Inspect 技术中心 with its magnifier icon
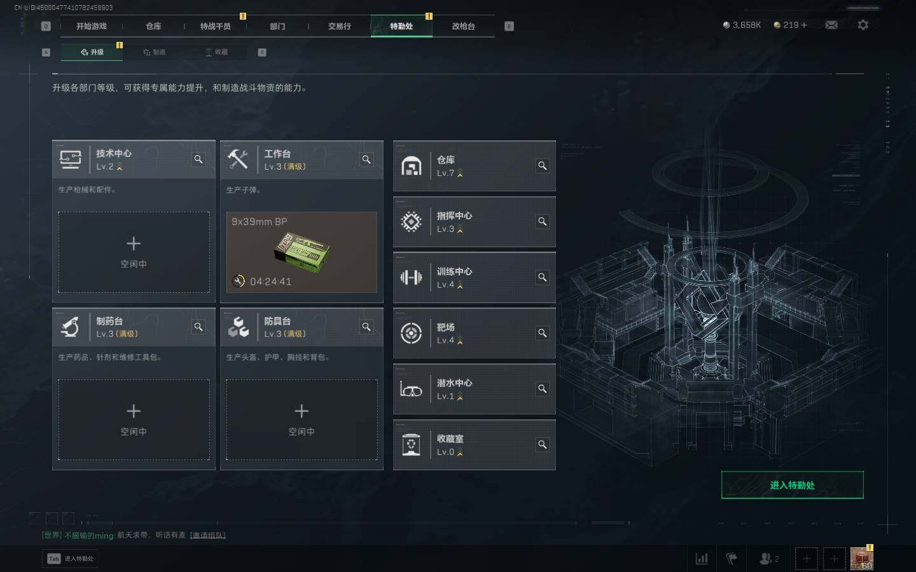Image resolution: width=916 pixels, height=572 pixels. [198, 160]
